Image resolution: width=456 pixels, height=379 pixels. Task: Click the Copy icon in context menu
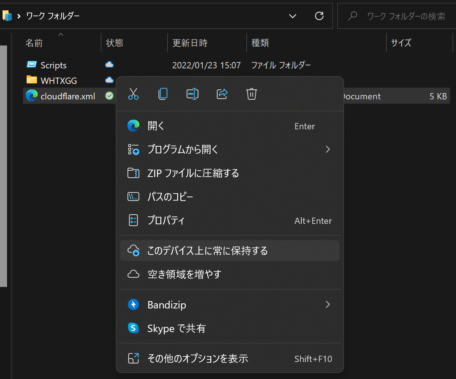(x=163, y=94)
